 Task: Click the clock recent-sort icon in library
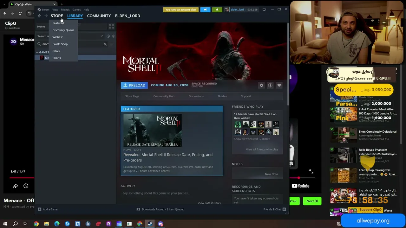tap(108, 36)
